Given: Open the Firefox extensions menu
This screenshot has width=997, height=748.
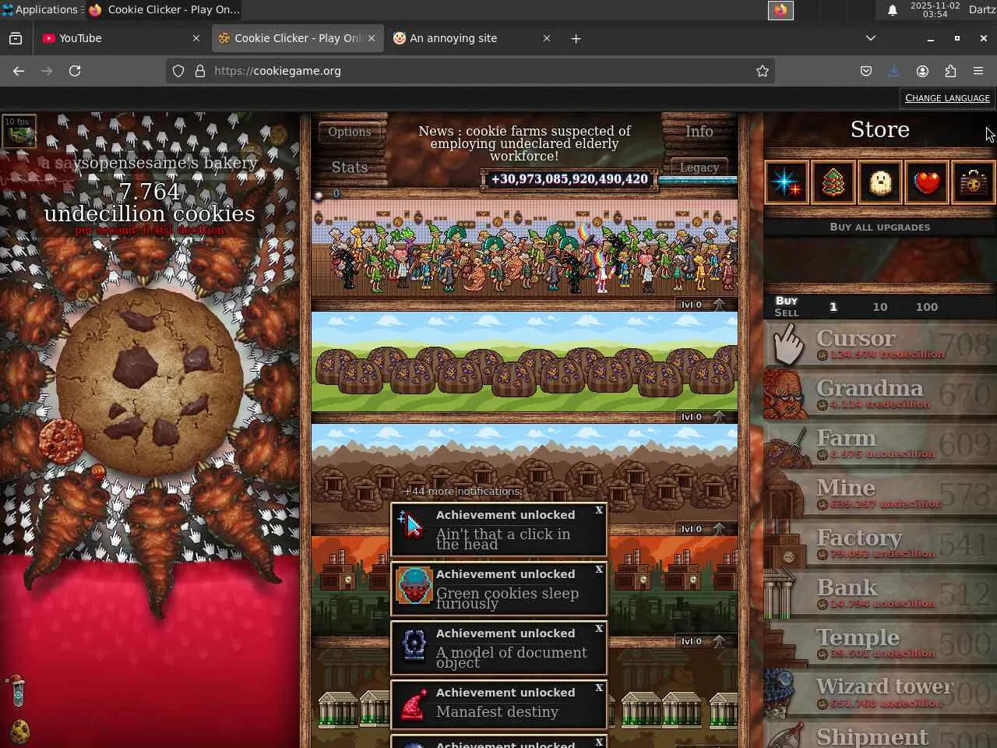Looking at the screenshot, I should tap(950, 71).
